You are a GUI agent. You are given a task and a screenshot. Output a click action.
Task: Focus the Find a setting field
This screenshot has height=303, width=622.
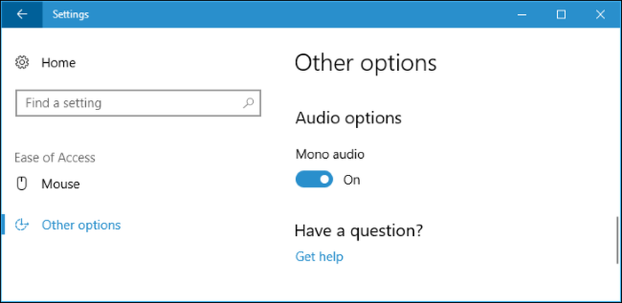(138, 103)
